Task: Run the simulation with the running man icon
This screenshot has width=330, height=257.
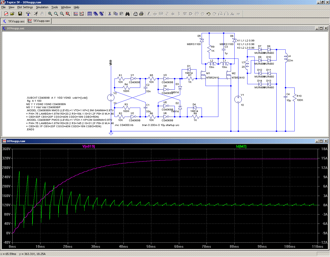Action: click(36, 14)
